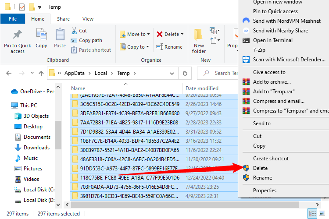Choose Scan with Microsoft Defender menu entry
This screenshot has width=329, height=219.
[x=289, y=60]
